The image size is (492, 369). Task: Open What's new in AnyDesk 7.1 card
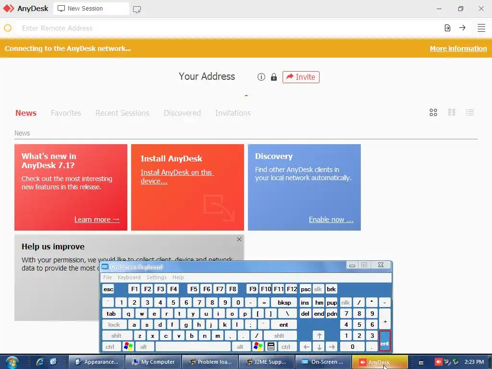pyautogui.click(x=71, y=187)
